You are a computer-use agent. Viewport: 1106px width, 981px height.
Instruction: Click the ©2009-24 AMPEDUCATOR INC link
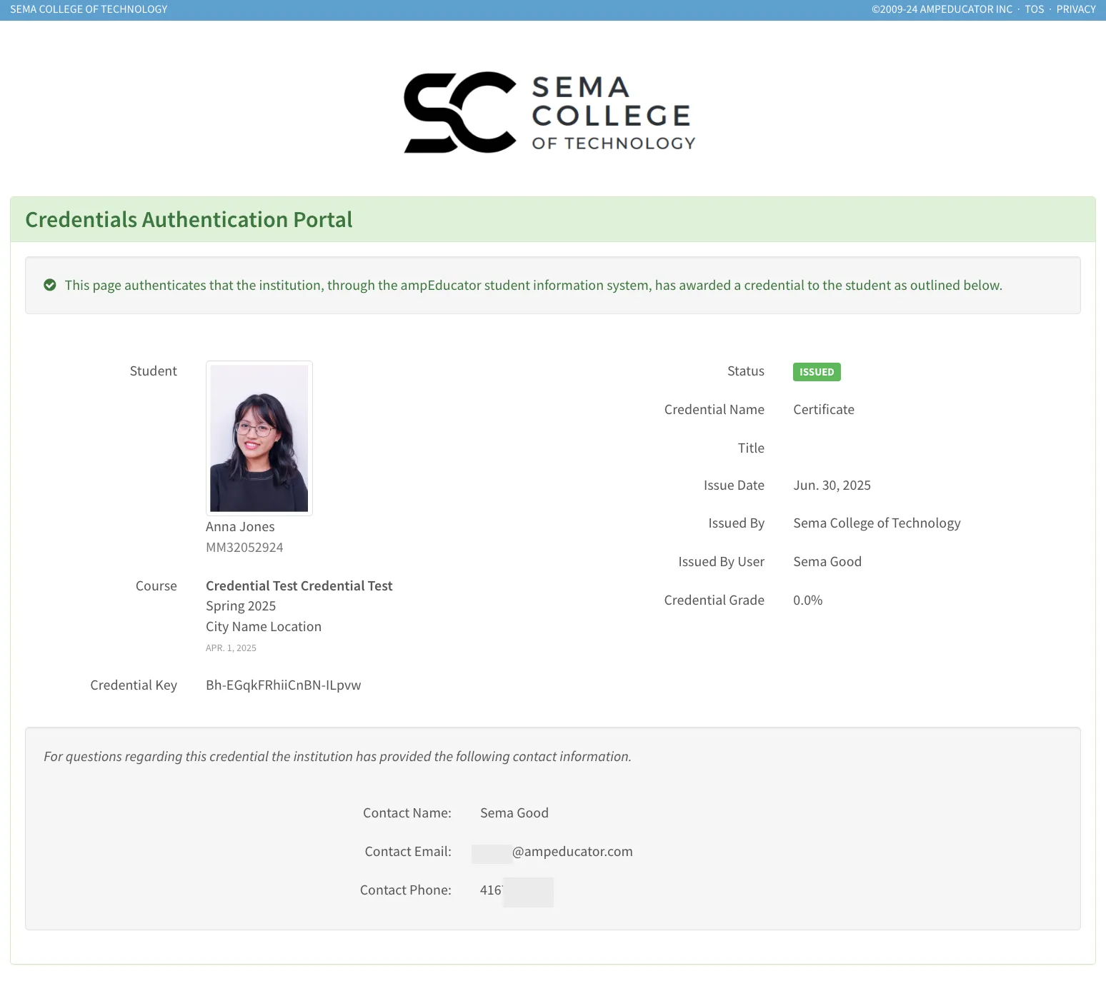[x=942, y=9]
